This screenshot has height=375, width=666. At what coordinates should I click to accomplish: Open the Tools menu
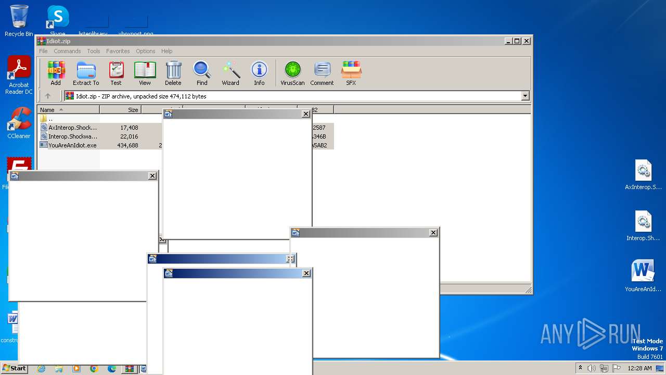pyautogui.click(x=94, y=51)
